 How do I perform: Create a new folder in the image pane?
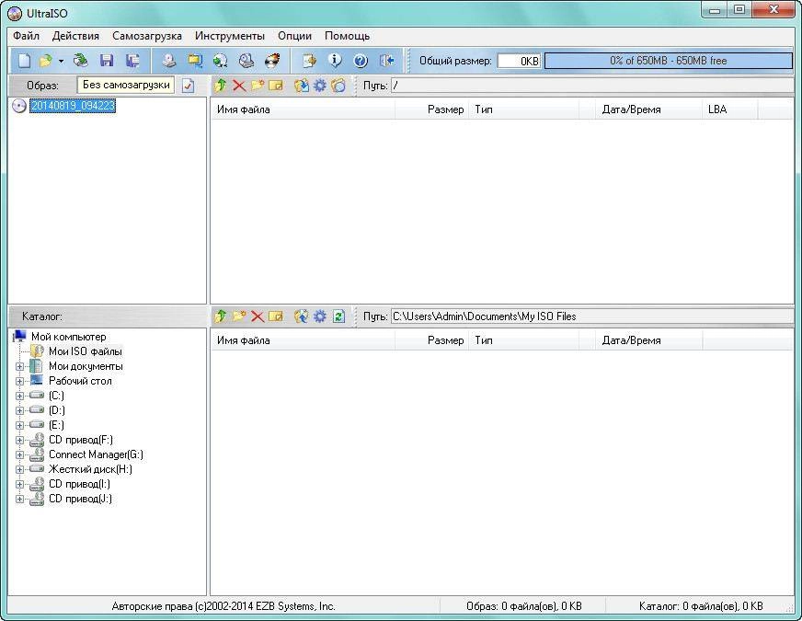[258, 86]
